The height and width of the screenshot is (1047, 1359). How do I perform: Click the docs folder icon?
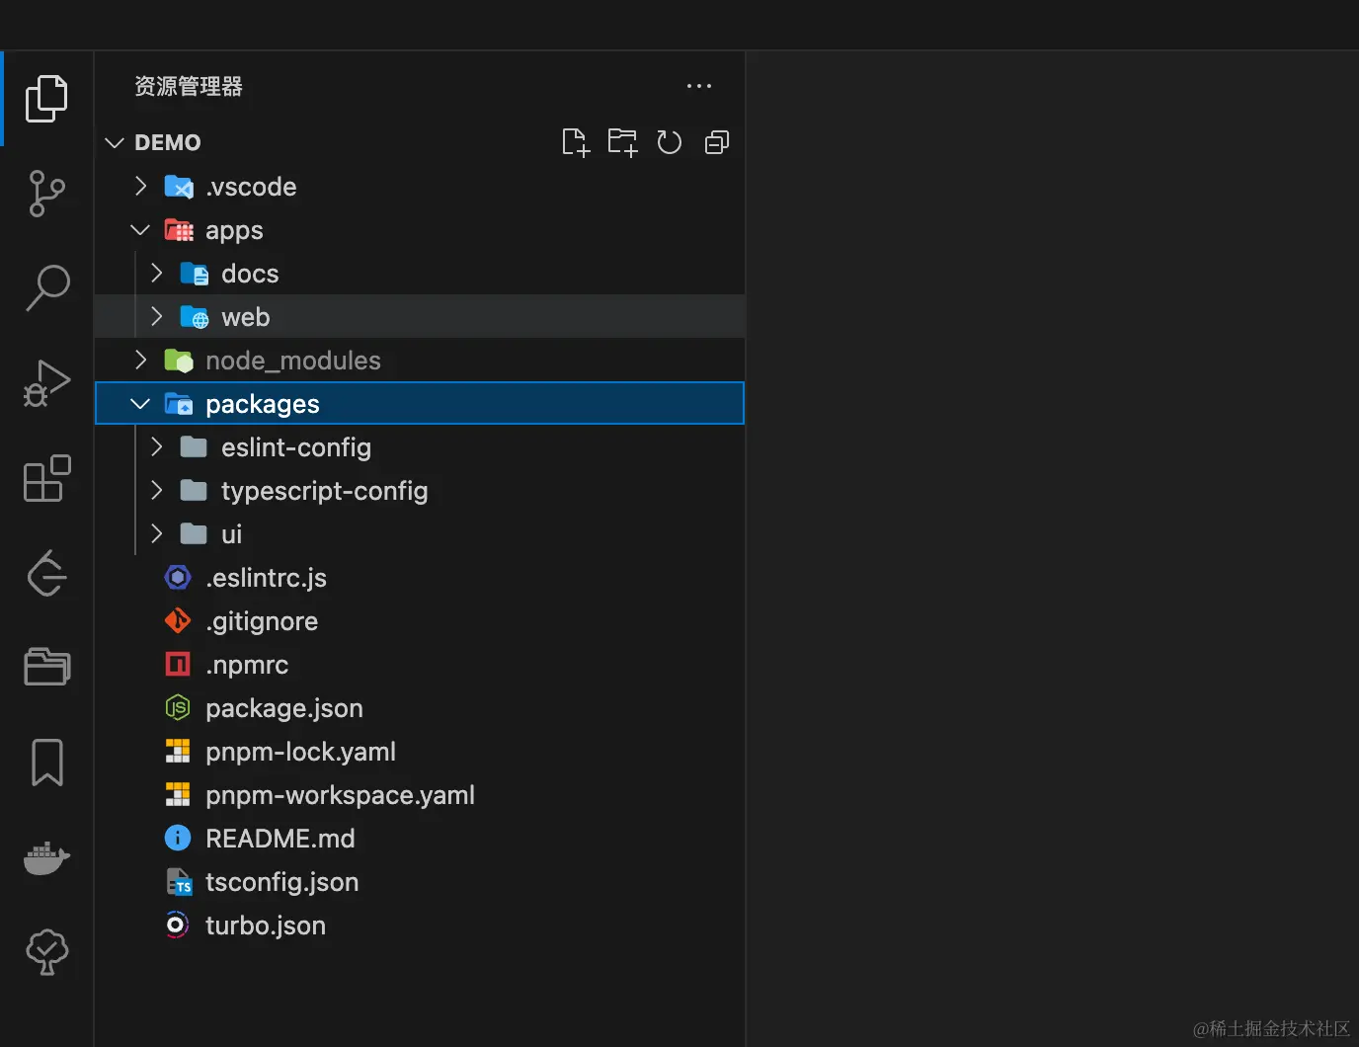click(195, 273)
